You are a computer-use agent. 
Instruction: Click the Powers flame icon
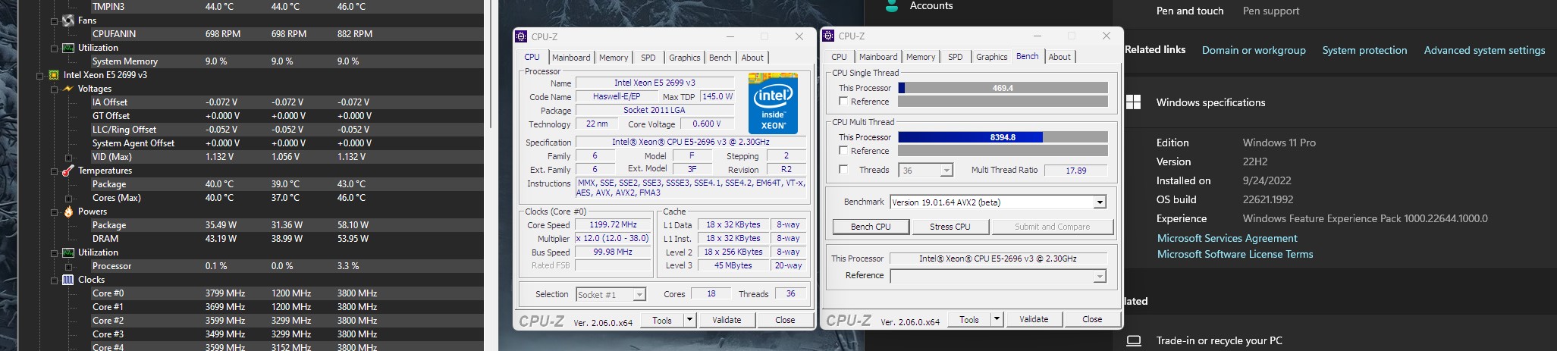68,212
